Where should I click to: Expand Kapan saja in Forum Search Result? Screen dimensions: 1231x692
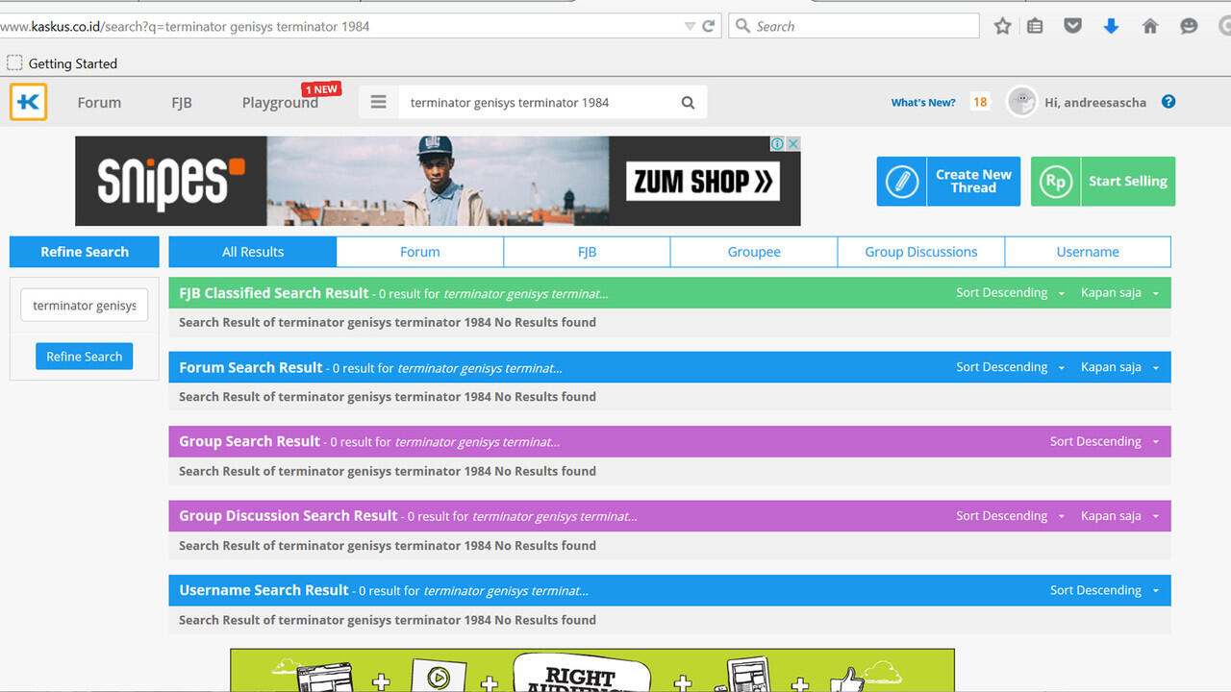(x=1119, y=367)
